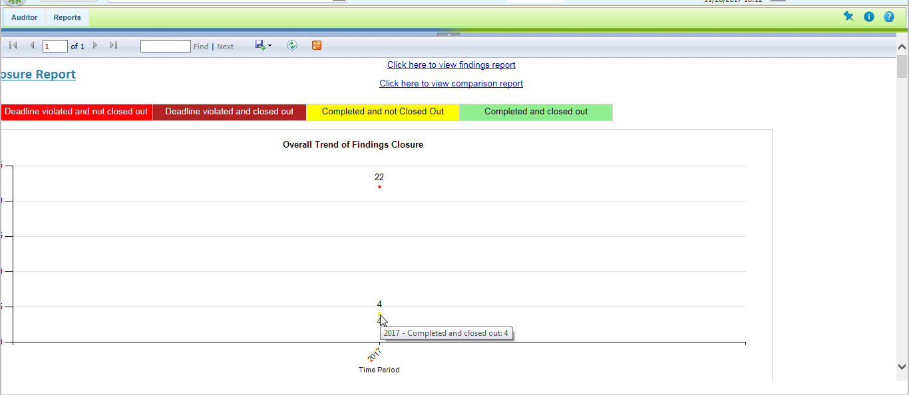Viewport: 909px width, 395px height.
Task: Click the vertical scrollbar down arrow
Action: (902, 366)
